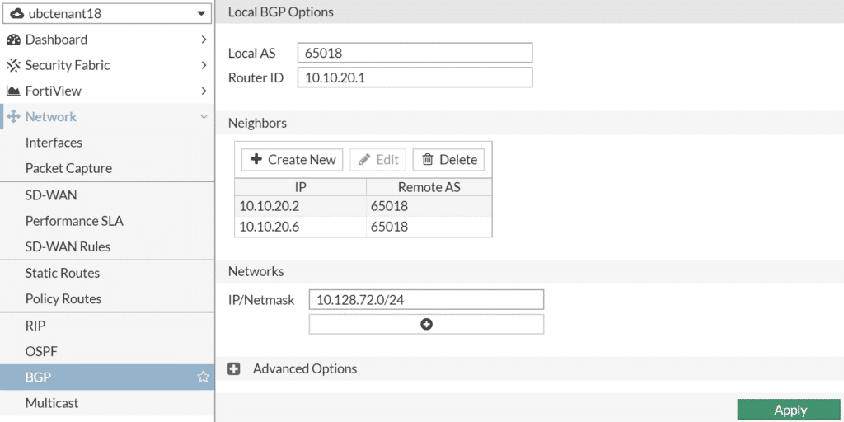
Task: Apply the BGP configuration
Action: 790,410
